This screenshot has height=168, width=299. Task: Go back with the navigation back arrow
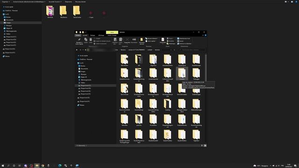click(77, 50)
